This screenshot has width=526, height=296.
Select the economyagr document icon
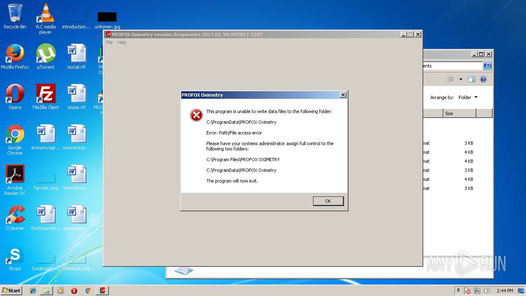click(x=46, y=137)
